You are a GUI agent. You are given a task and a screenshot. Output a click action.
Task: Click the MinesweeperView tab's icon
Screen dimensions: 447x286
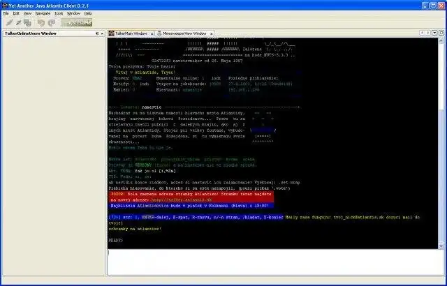[x=159, y=33]
